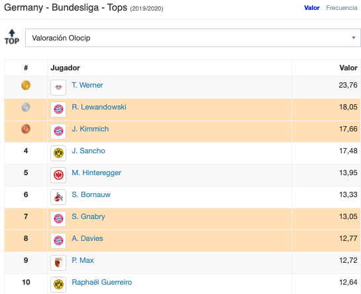
Task: Open J. Kimmich player link
Action: point(90,129)
